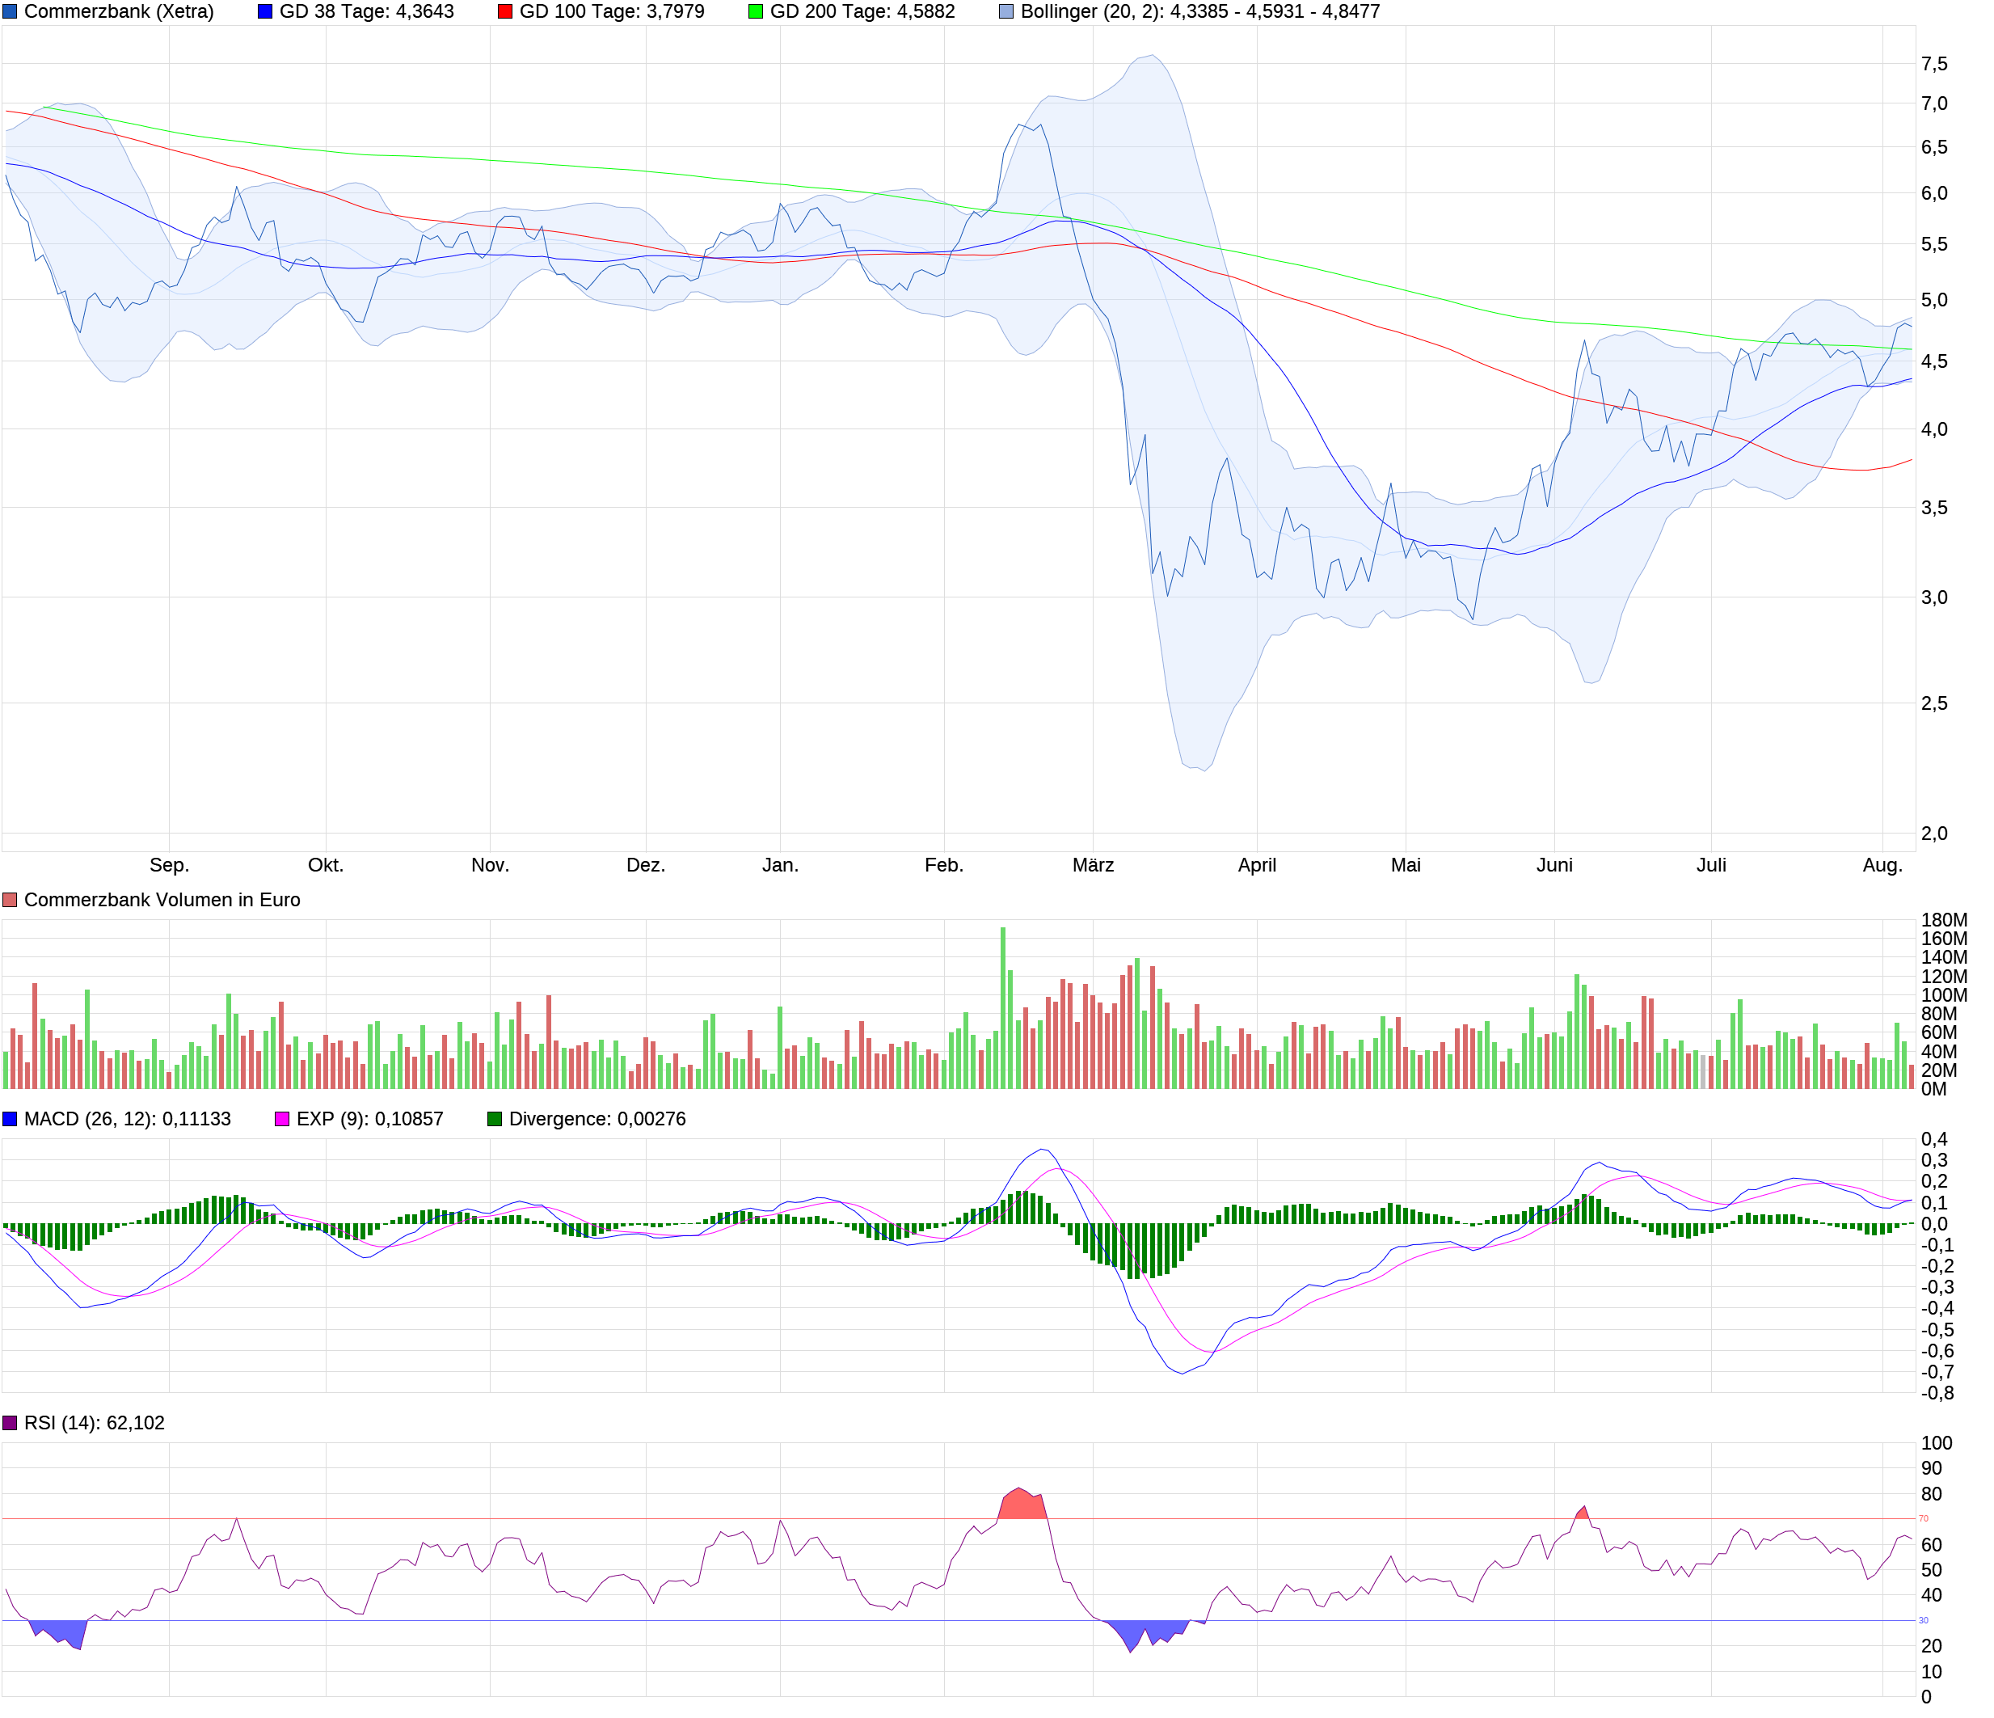Click the Commerzbank (Xetra) legend color square

[x=10, y=11]
